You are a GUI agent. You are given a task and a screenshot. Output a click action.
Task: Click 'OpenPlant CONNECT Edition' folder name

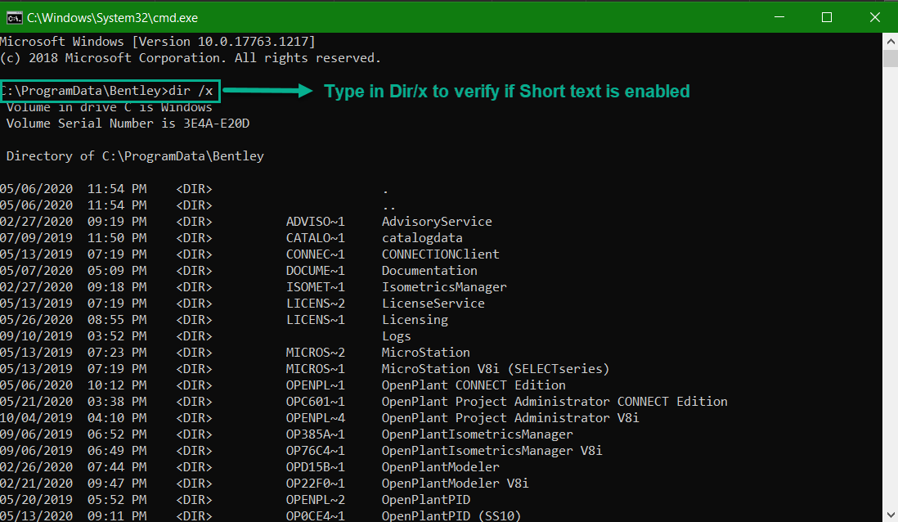pyautogui.click(x=474, y=385)
